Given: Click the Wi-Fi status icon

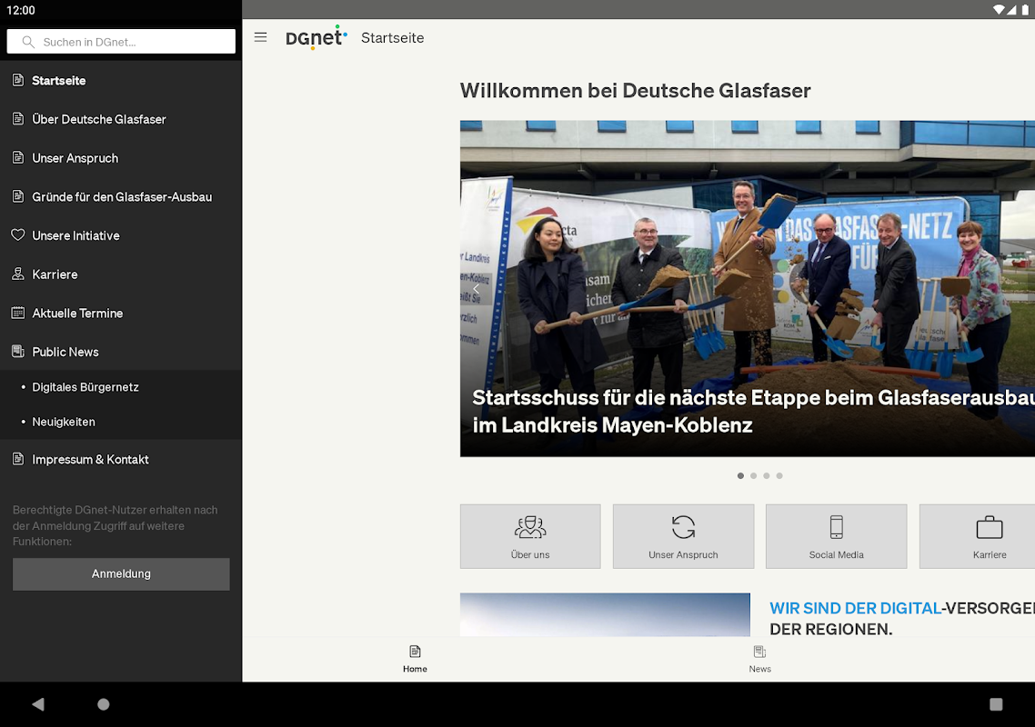Looking at the screenshot, I should pos(999,9).
